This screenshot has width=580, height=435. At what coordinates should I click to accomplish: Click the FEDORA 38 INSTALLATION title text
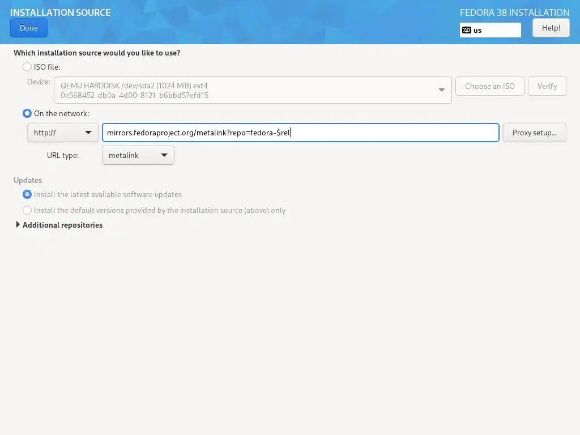point(514,12)
